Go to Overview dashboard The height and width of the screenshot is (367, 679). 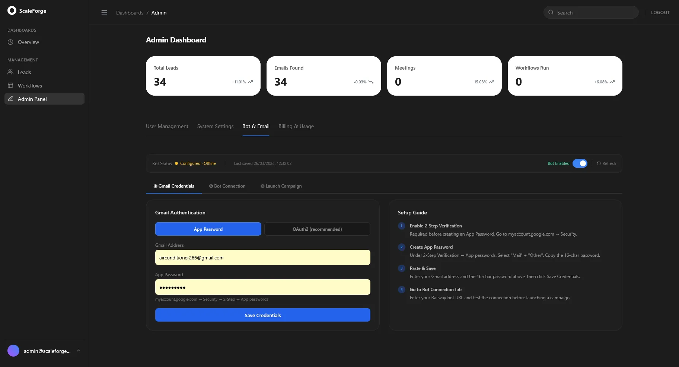(44, 42)
